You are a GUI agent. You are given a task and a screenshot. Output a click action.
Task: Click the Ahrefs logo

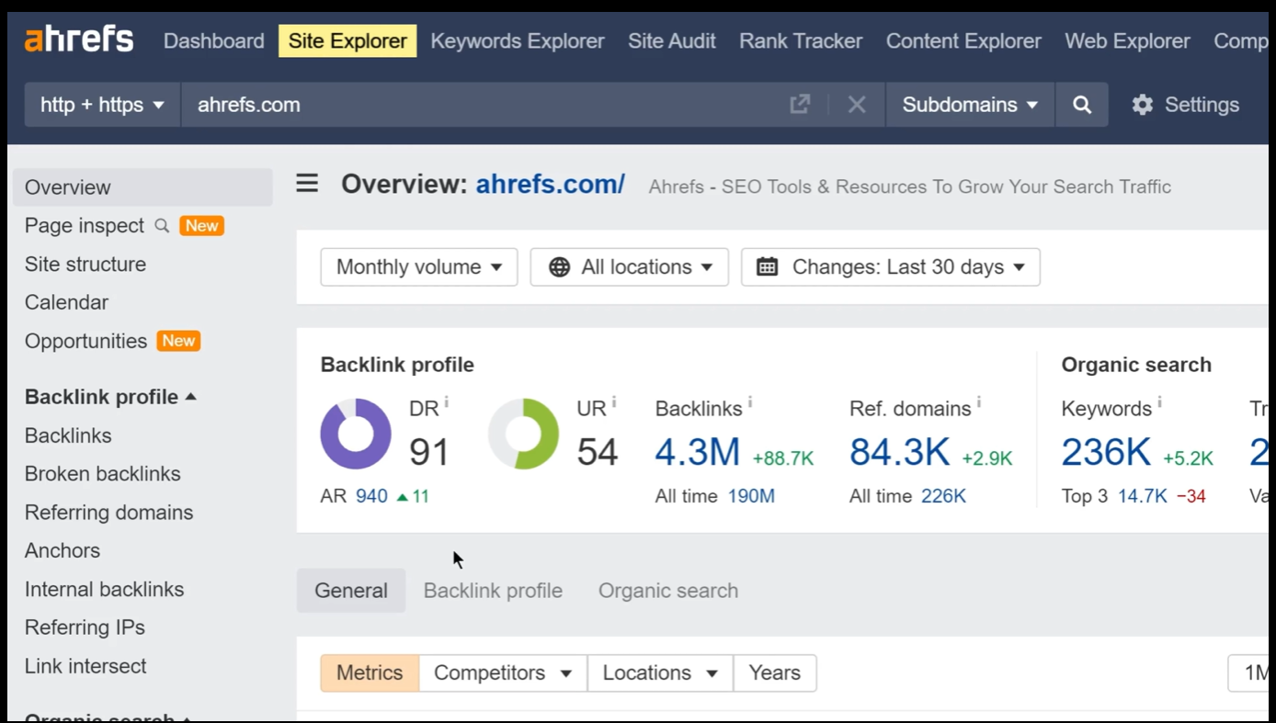pyautogui.click(x=79, y=40)
